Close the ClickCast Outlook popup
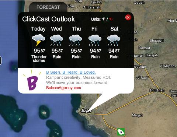177x137 pixels. (x=128, y=17)
